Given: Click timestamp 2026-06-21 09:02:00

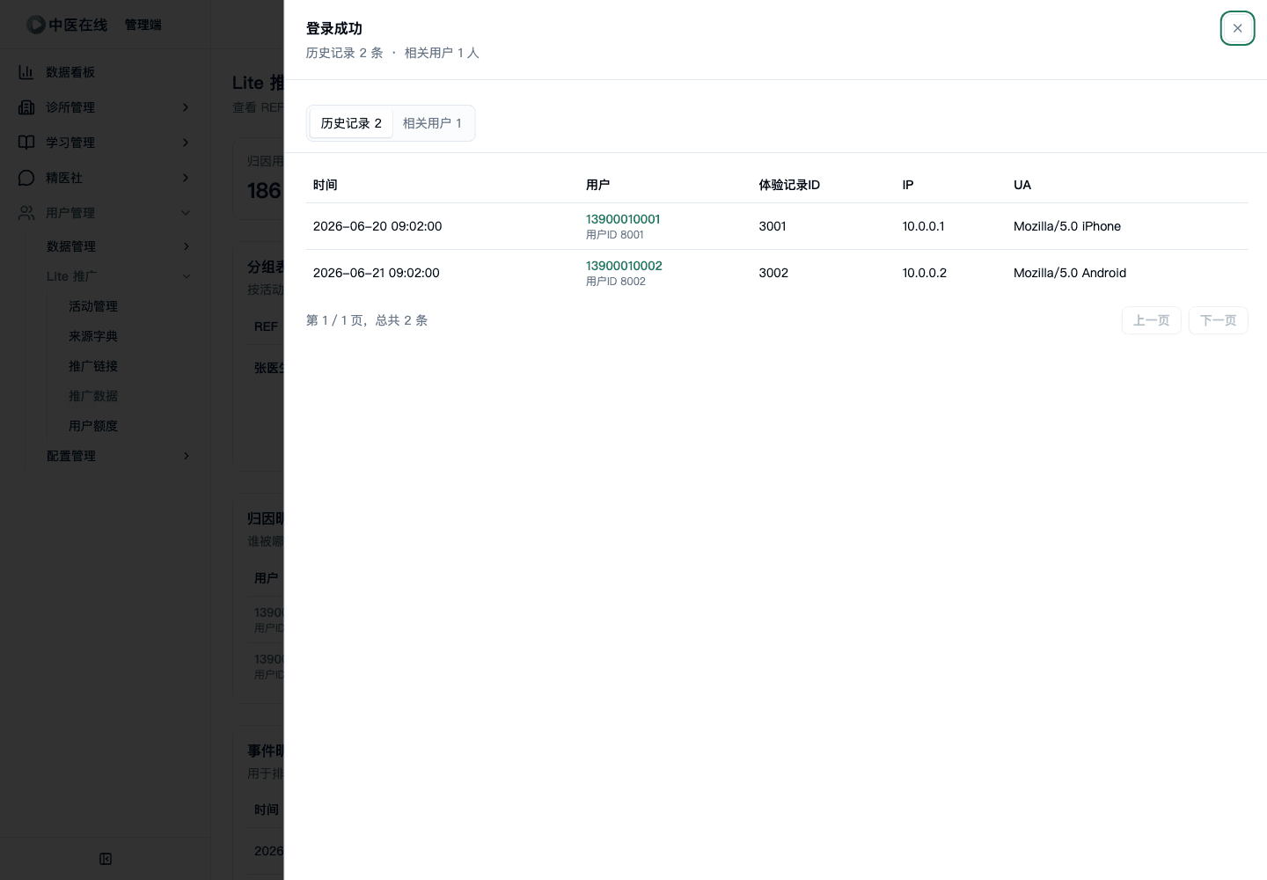Looking at the screenshot, I should 377,273.
